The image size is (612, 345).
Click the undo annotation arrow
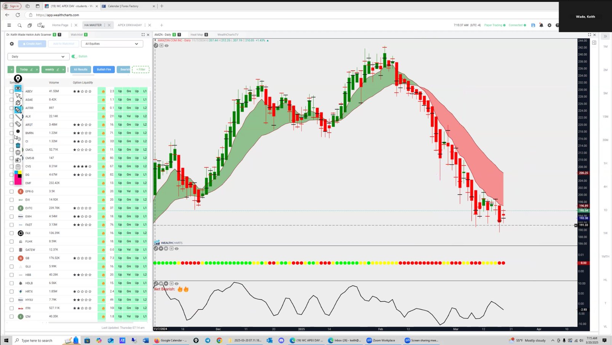[18, 138]
